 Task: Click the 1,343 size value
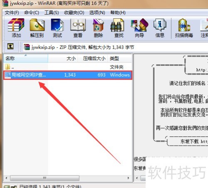click(70, 75)
